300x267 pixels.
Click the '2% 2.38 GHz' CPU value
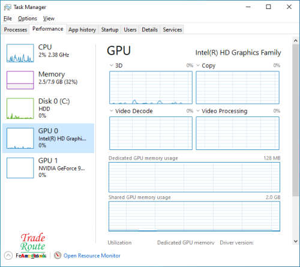pos(54,55)
